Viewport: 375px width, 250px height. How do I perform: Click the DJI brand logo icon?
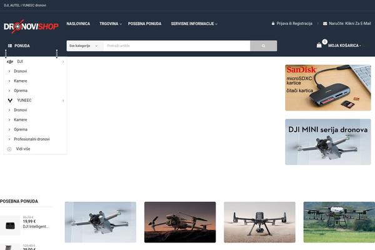click(10, 62)
